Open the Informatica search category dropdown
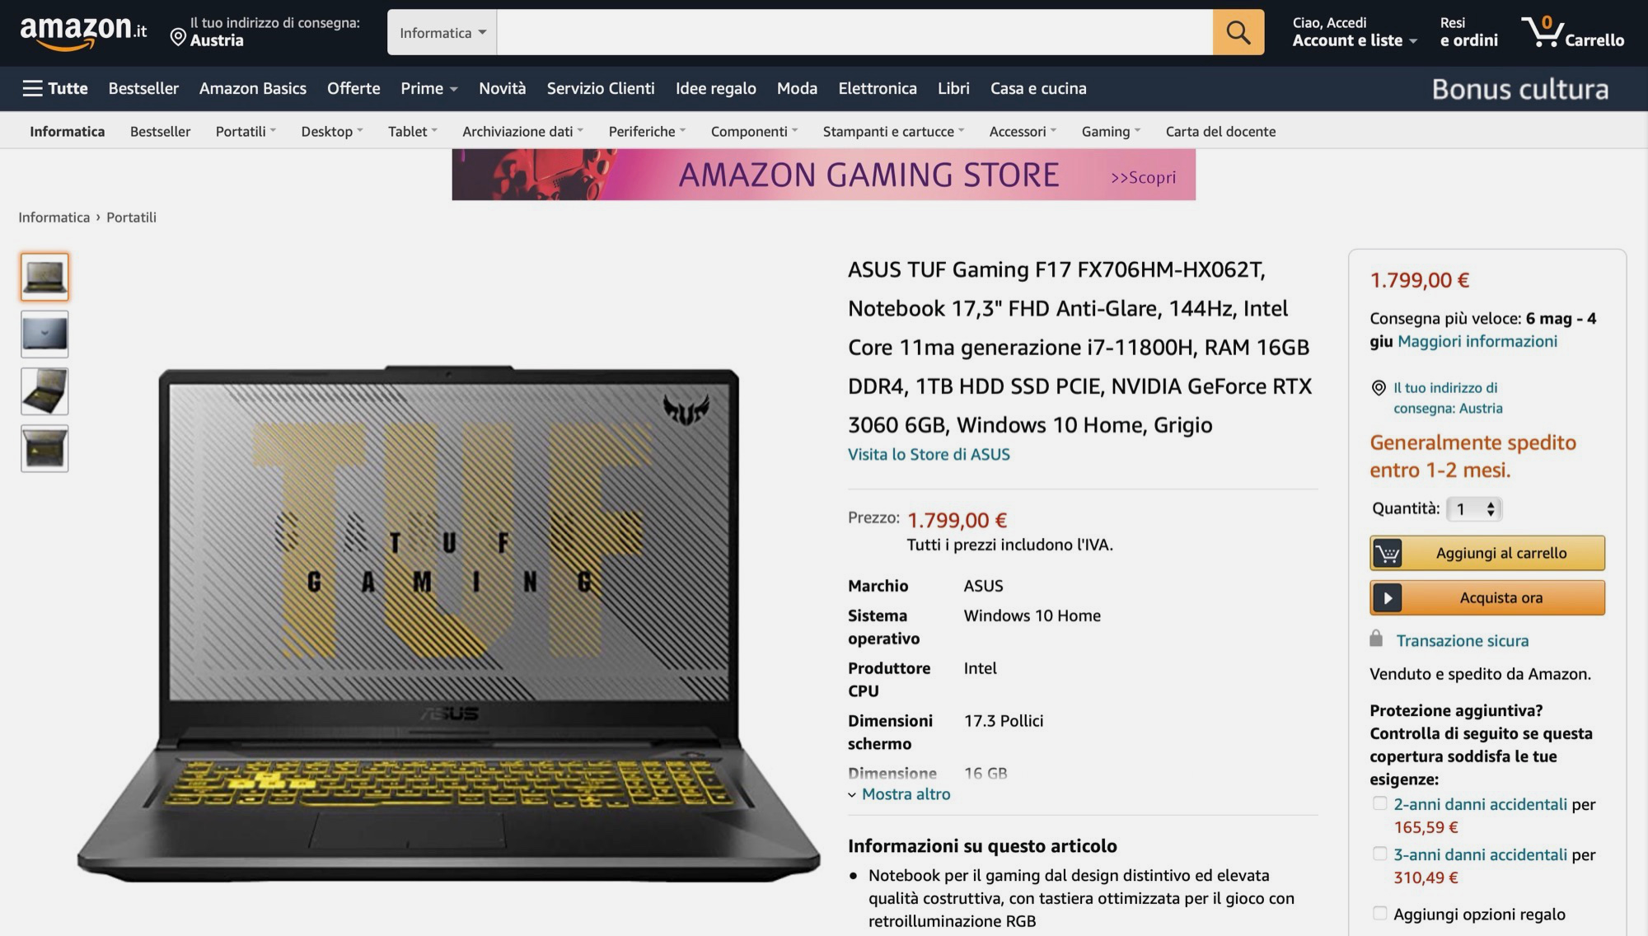The height and width of the screenshot is (936, 1648). pyautogui.click(x=442, y=32)
